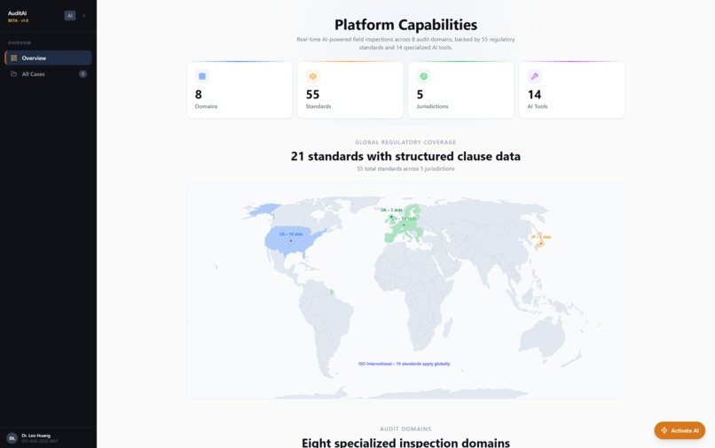Open the All Cases navigation item
715x448 pixels.
click(x=48, y=73)
